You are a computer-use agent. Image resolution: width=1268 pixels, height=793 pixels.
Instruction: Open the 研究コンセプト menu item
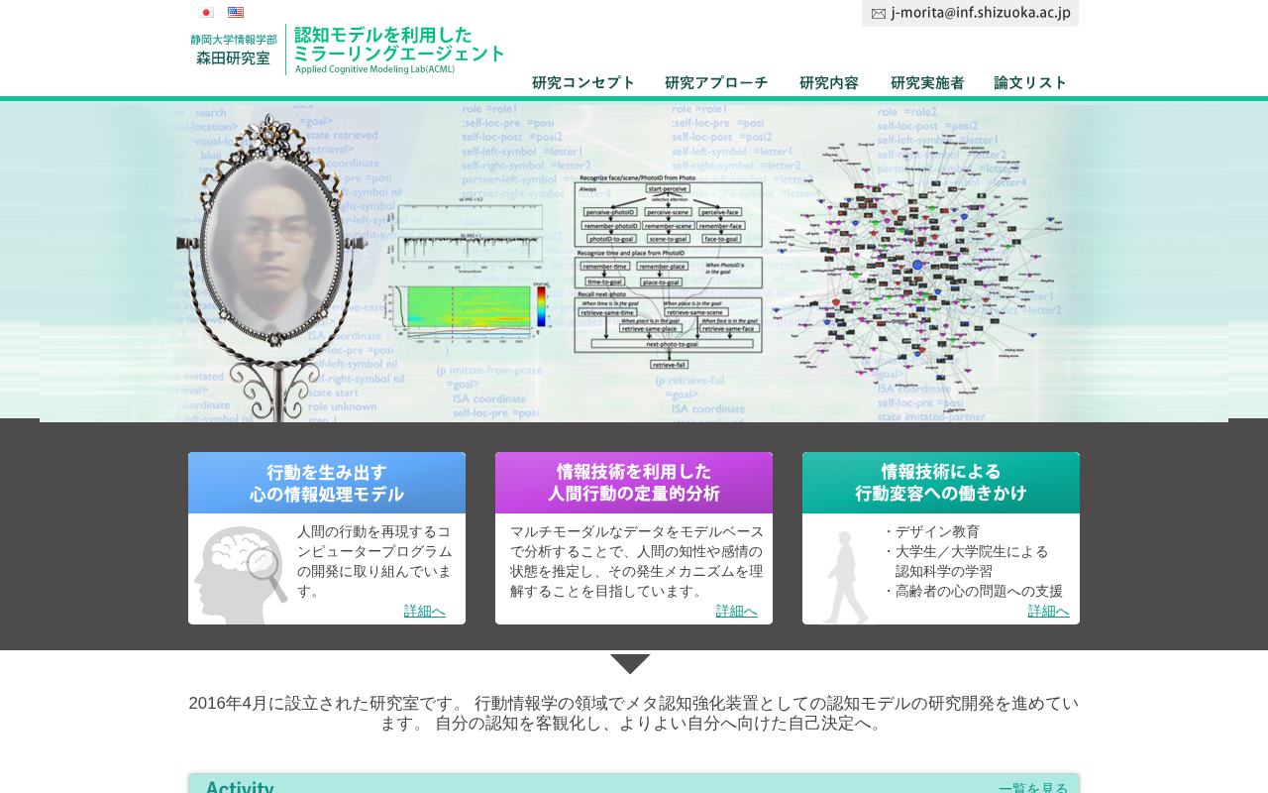583,83
